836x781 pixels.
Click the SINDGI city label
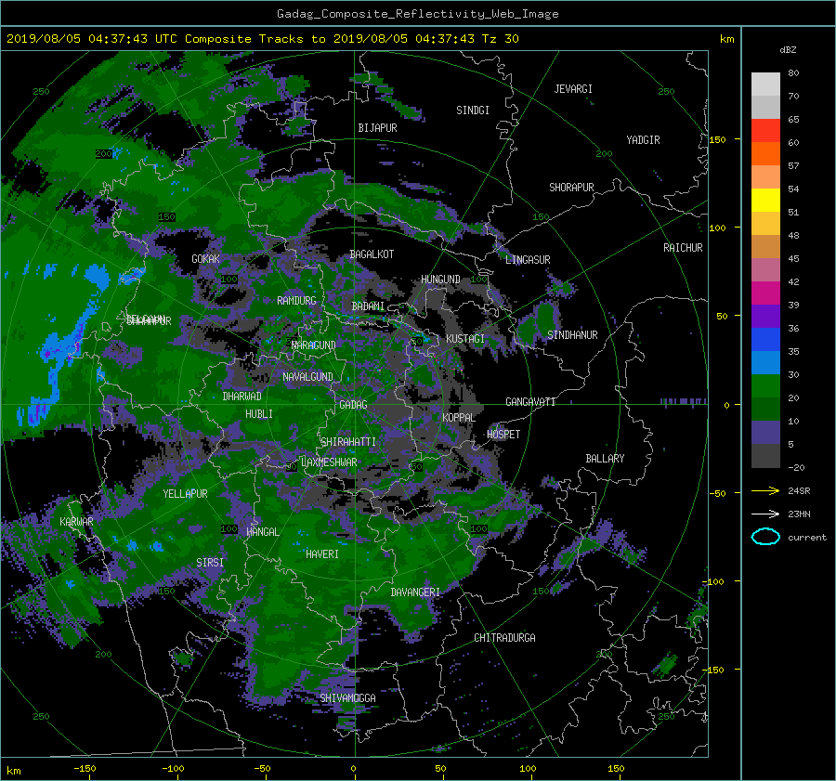473,111
